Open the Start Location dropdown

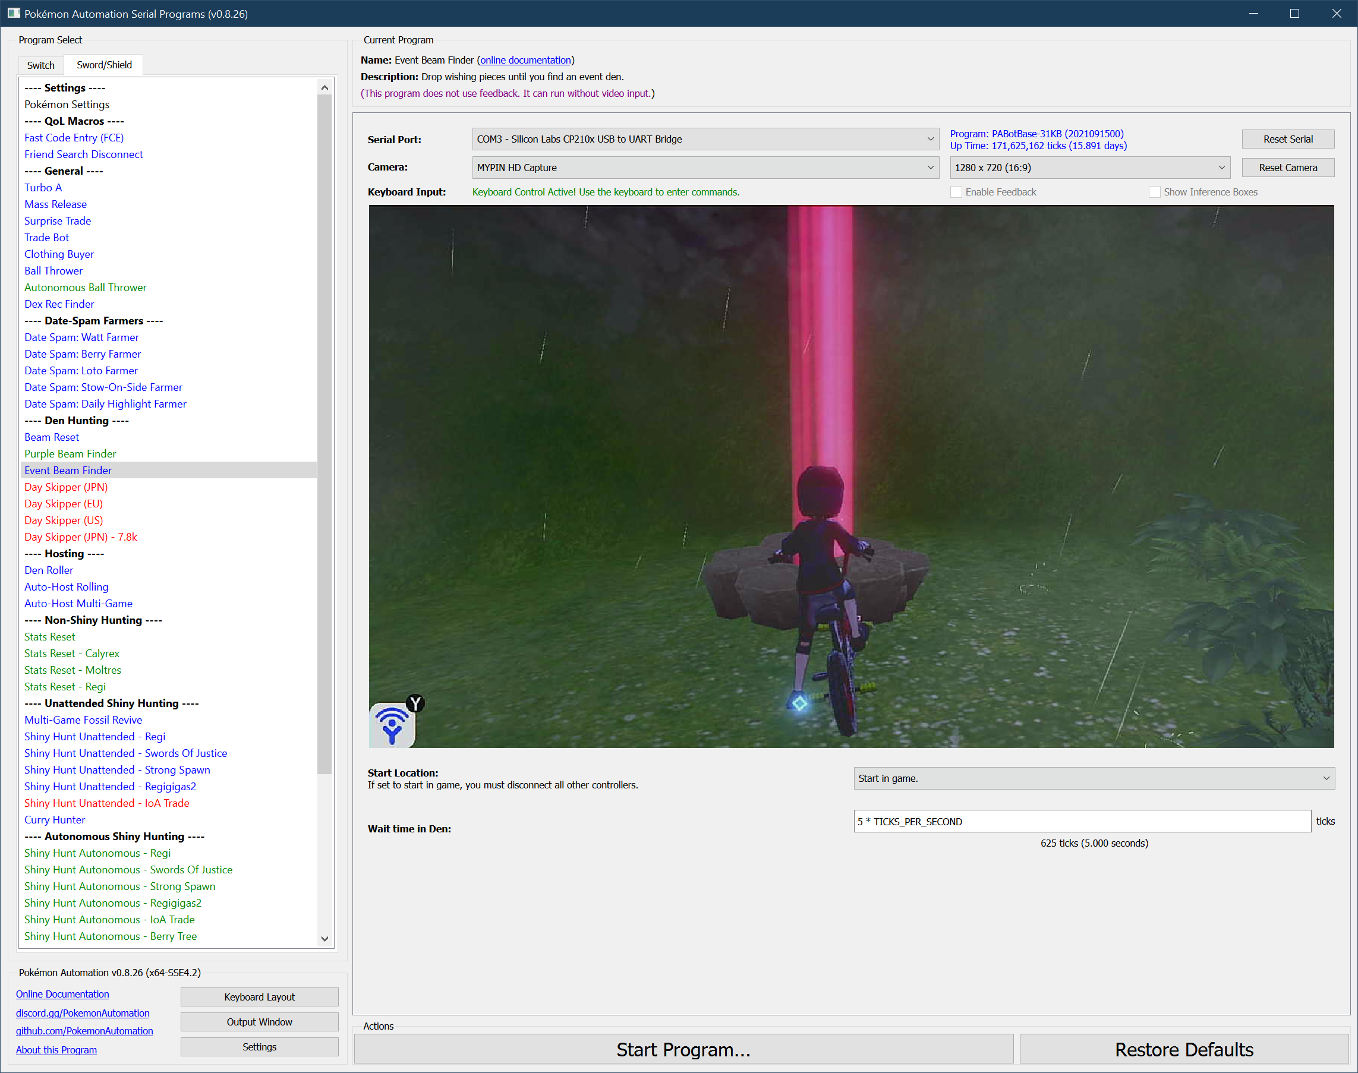tap(1094, 778)
